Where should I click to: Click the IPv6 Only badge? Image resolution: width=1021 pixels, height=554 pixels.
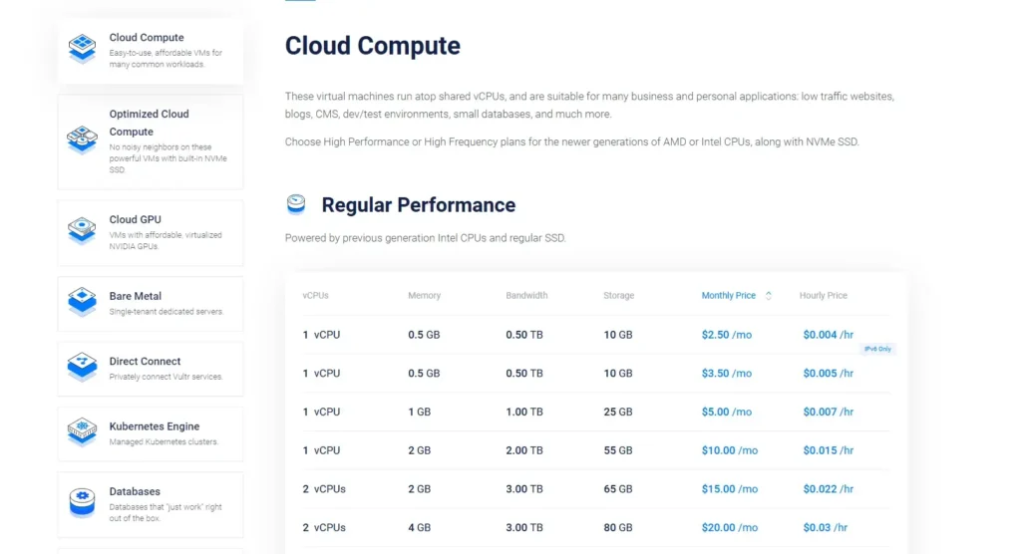[877, 349]
